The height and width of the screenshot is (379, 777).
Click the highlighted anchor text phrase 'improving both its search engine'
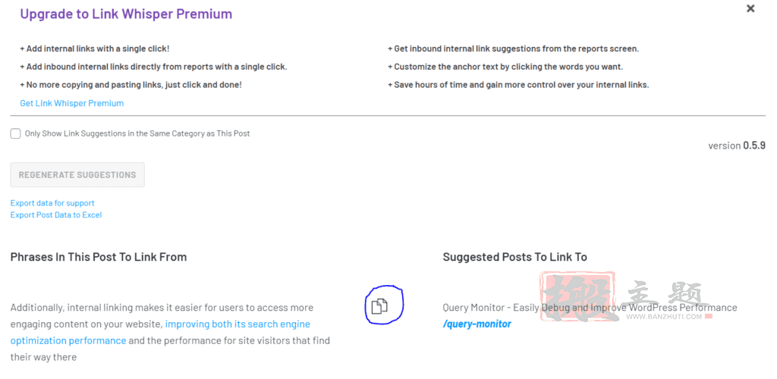238,324
